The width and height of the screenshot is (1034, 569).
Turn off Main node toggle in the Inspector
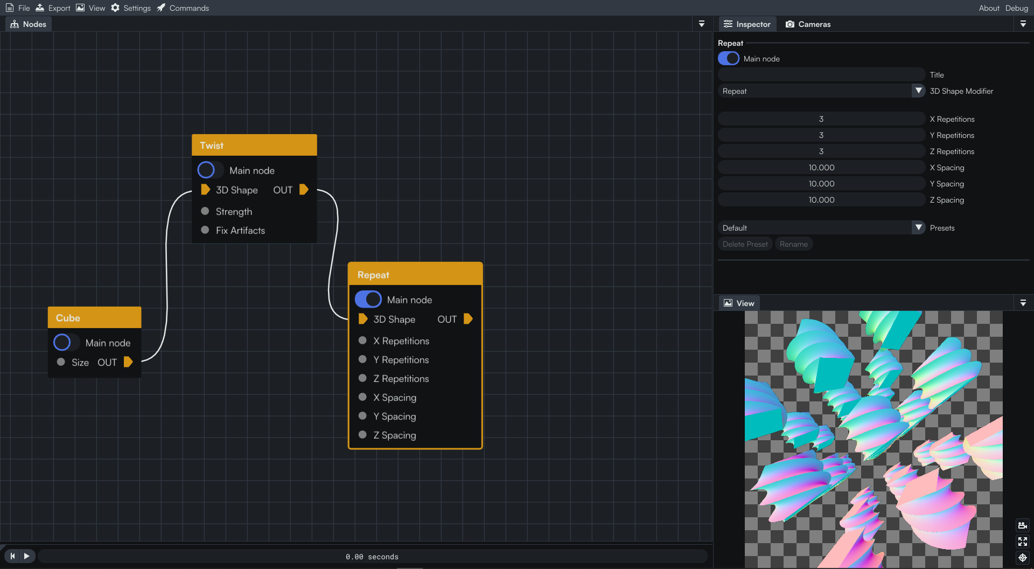(x=729, y=59)
